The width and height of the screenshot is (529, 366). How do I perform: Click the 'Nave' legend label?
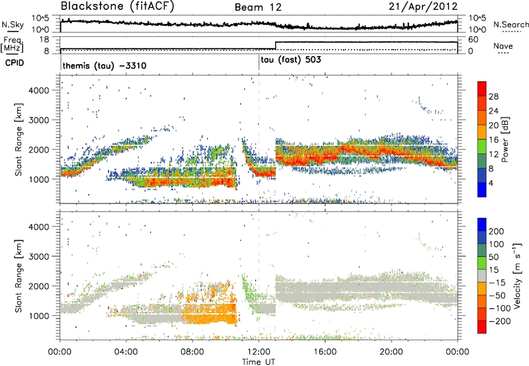[x=503, y=46]
